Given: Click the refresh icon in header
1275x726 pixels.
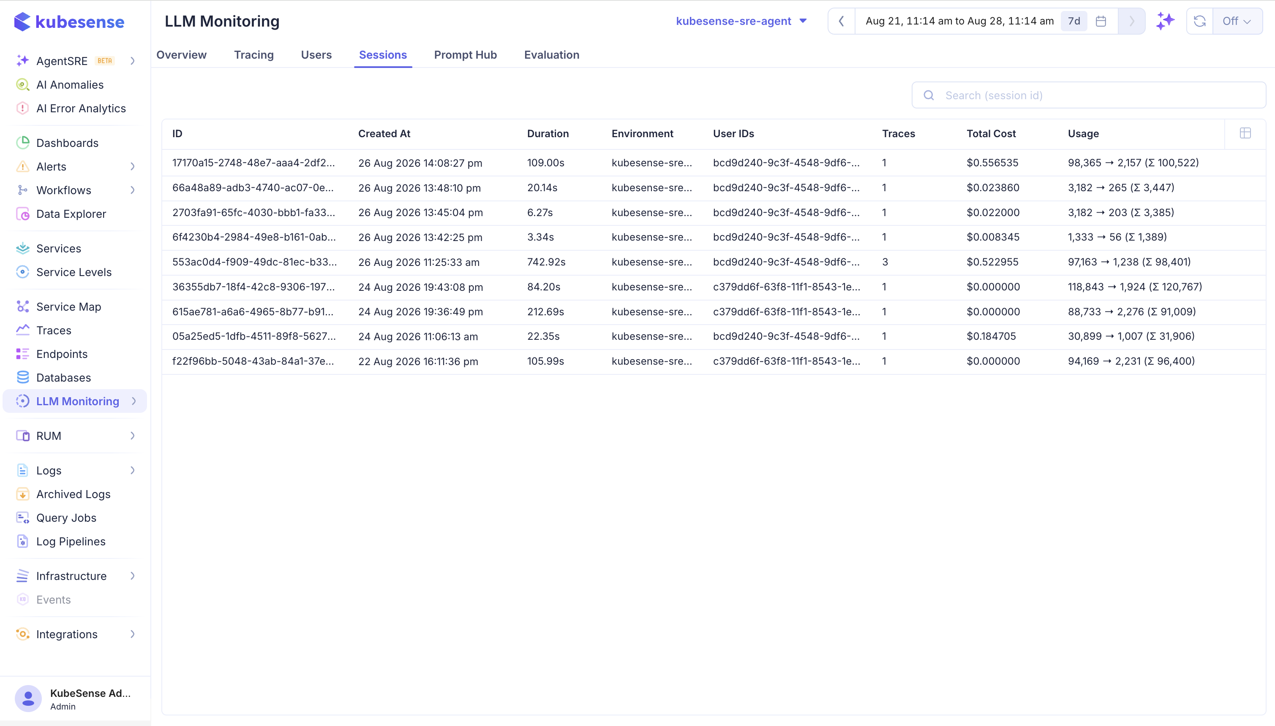Looking at the screenshot, I should click(x=1200, y=21).
